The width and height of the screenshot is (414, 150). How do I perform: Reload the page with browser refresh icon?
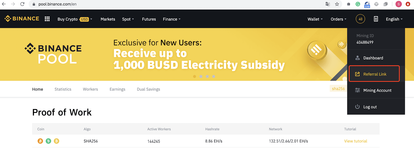23,4
